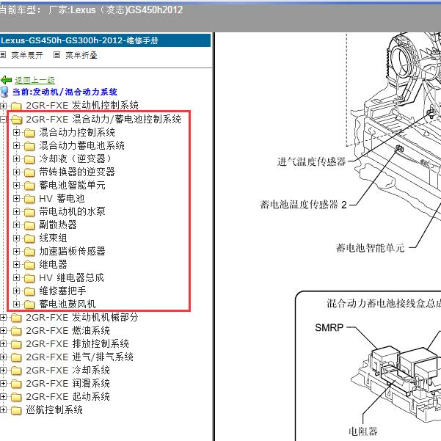441x441 pixels.
Task: Click folder icon beside 线束组
Action: pyautogui.click(x=29, y=238)
